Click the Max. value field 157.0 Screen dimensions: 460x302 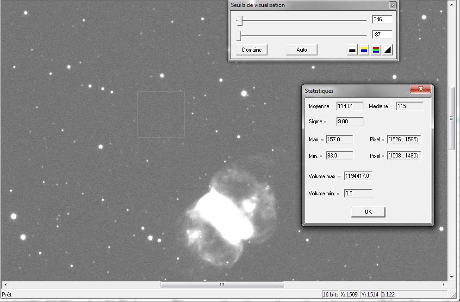click(x=339, y=139)
